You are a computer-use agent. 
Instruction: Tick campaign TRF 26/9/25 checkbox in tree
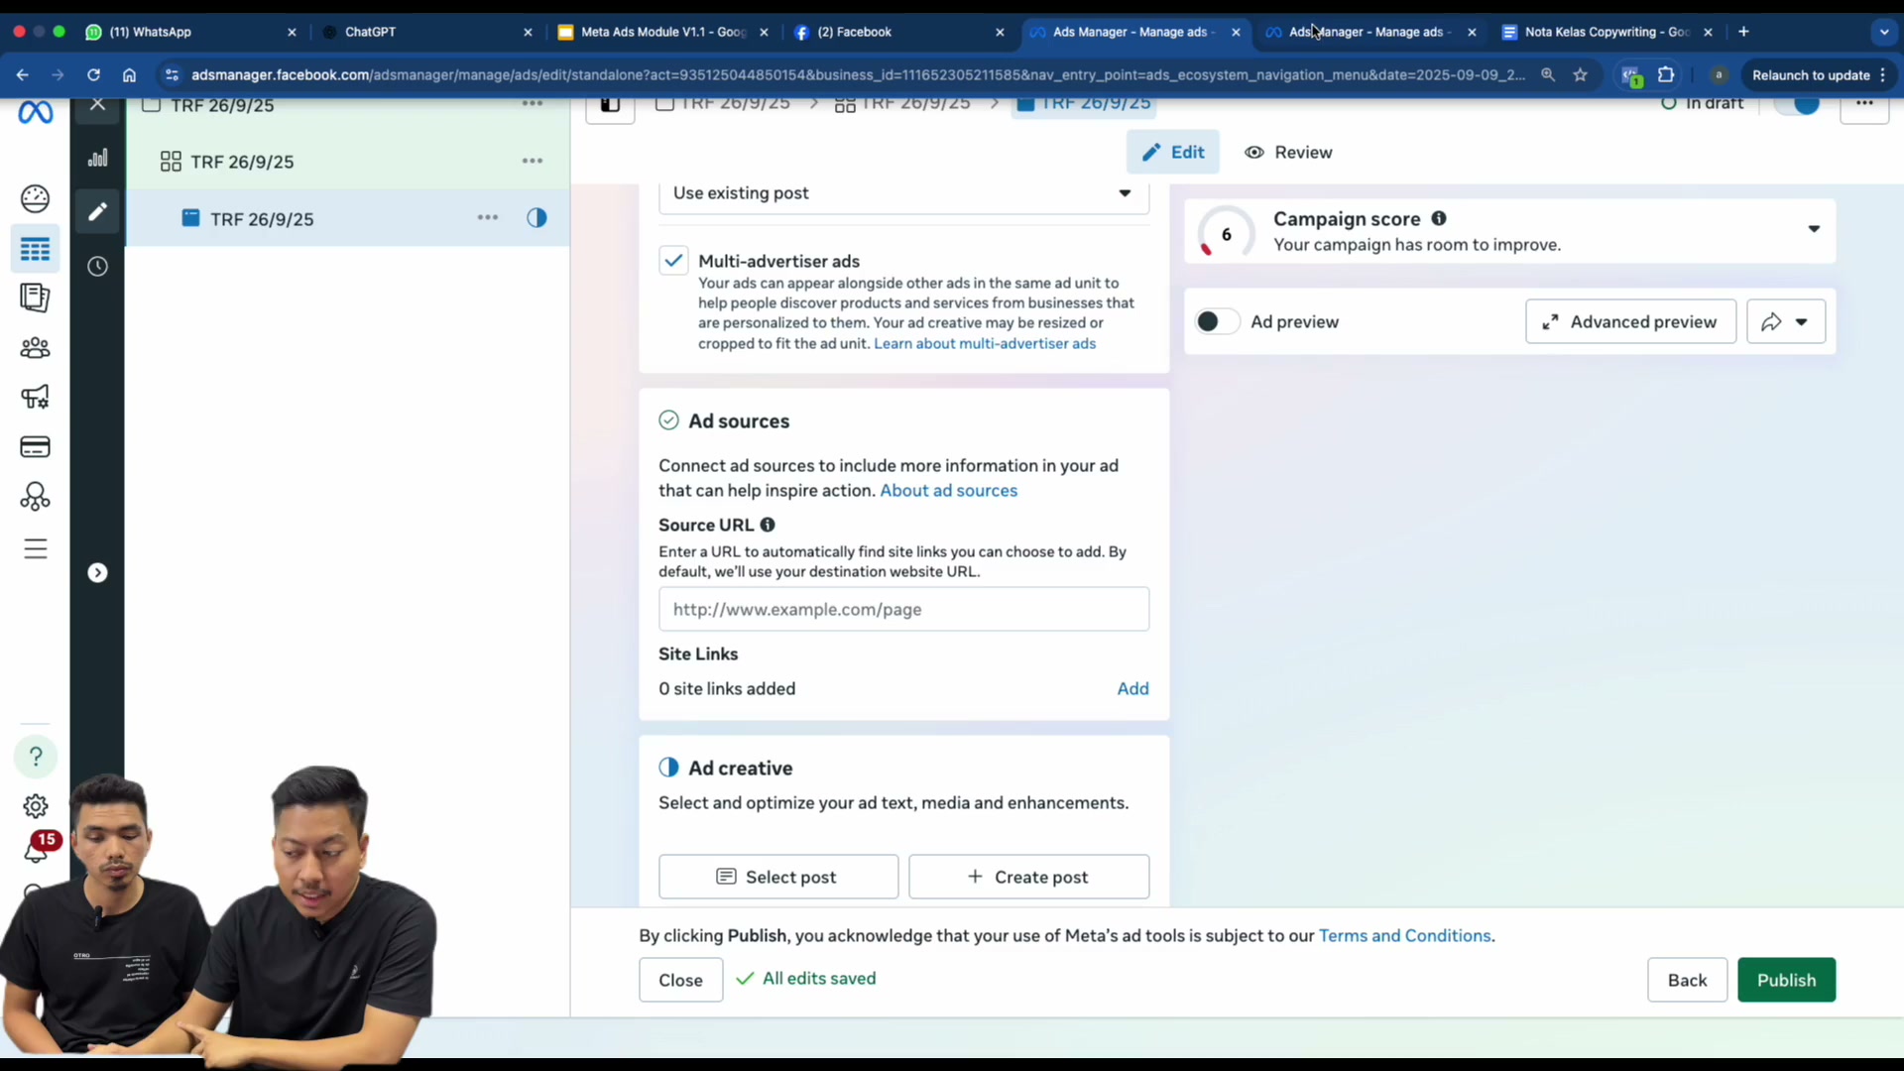[x=151, y=105]
